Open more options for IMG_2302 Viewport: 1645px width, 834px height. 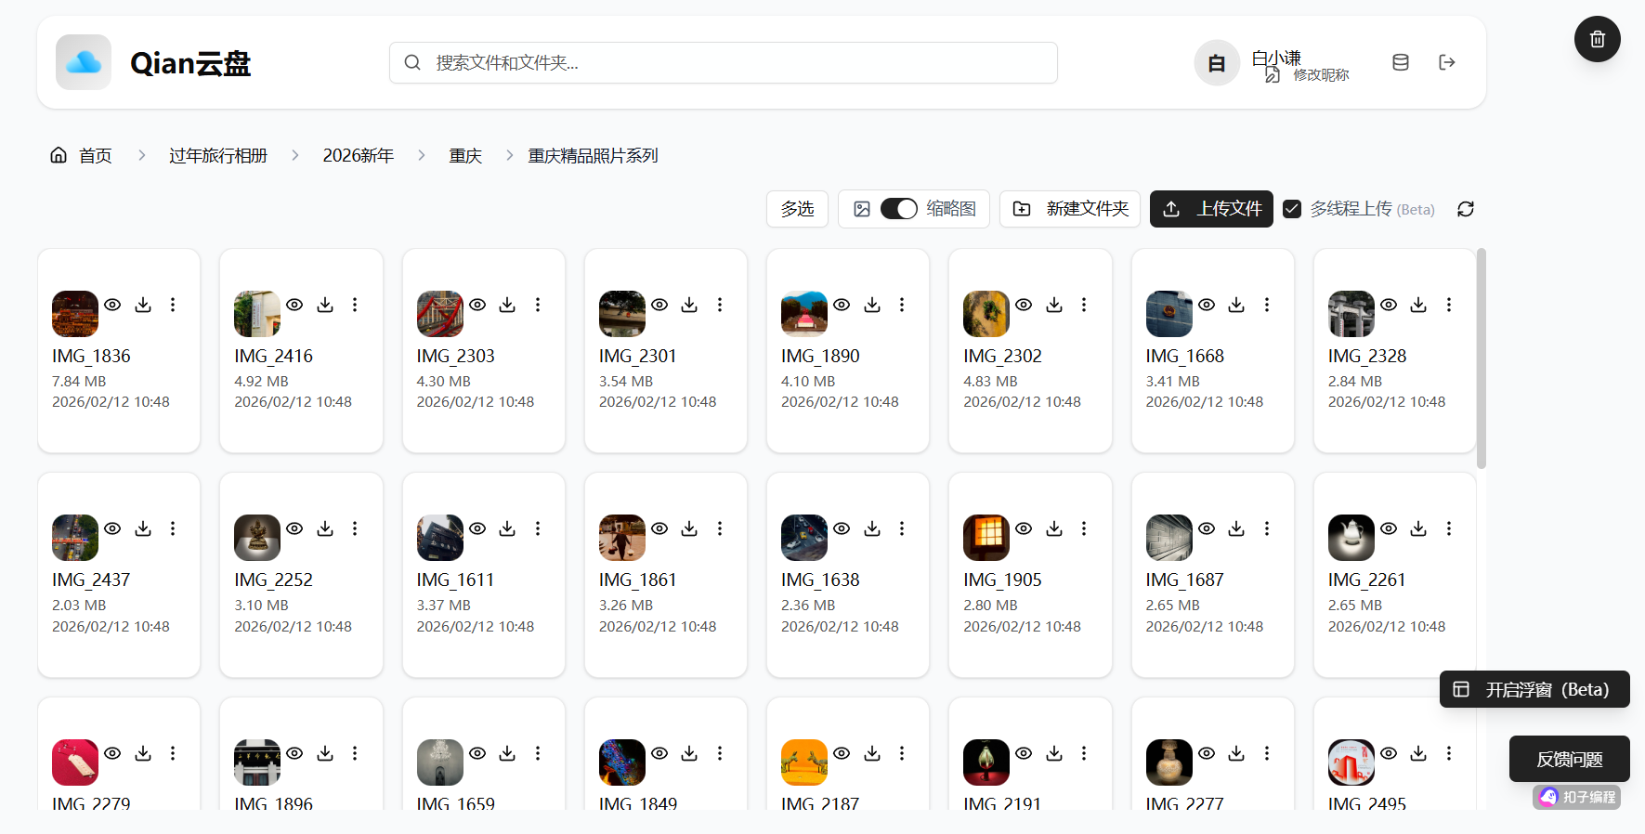click(1084, 305)
